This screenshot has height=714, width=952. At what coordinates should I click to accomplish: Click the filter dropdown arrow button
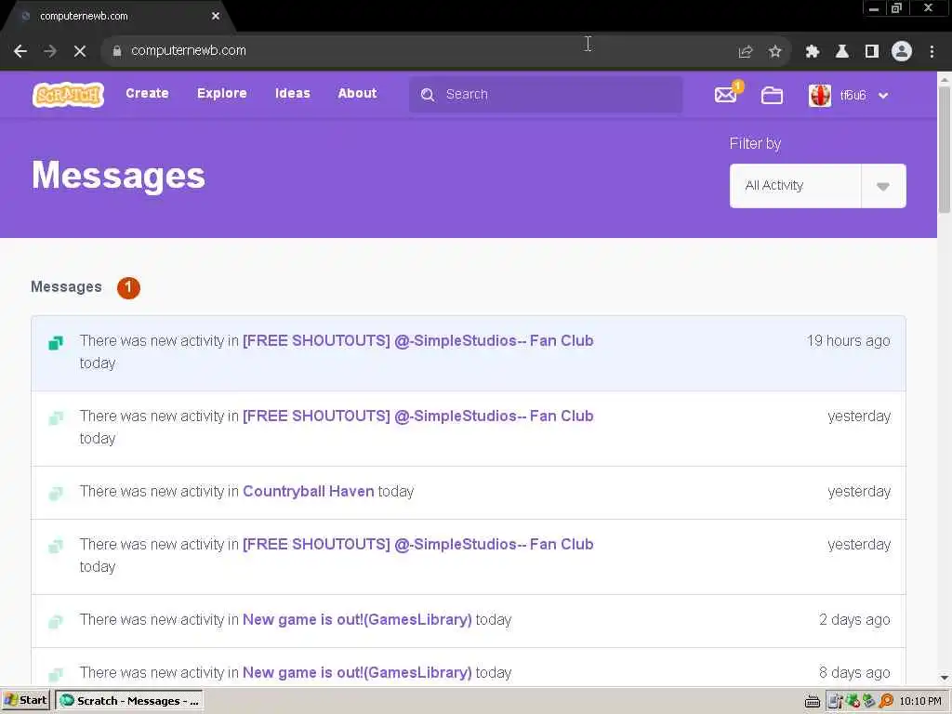click(x=883, y=186)
